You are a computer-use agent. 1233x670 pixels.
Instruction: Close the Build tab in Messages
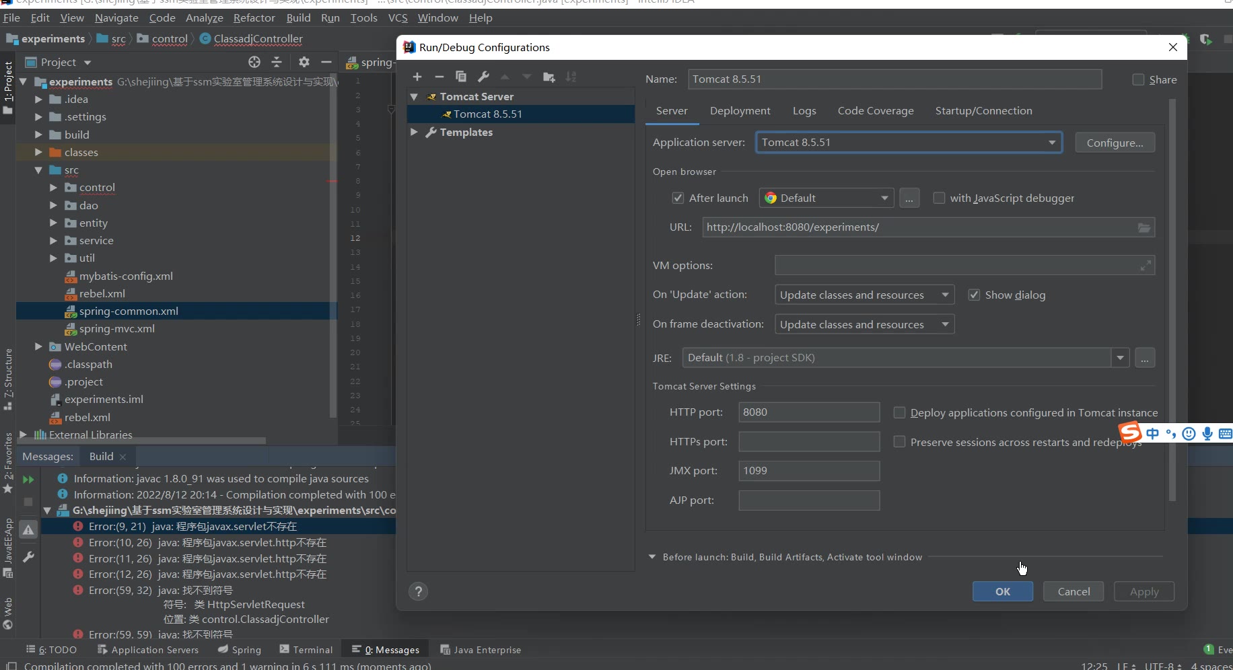(x=122, y=457)
